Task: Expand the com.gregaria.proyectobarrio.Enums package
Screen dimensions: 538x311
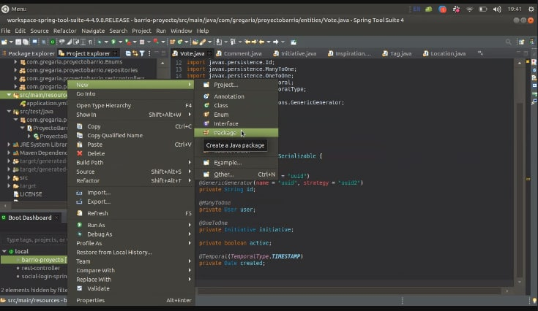Action: point(15,62)
